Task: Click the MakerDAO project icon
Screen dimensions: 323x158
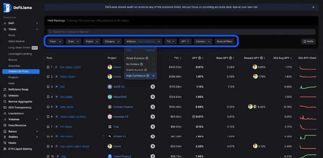Action: coord(110,97)
